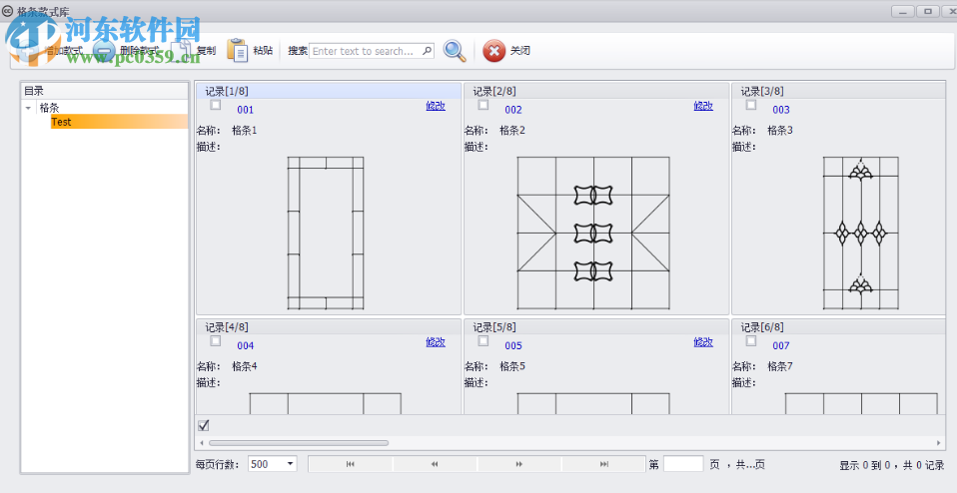Tick the checkbox for record 003
957x493 pixels.
tap(751, 105)
